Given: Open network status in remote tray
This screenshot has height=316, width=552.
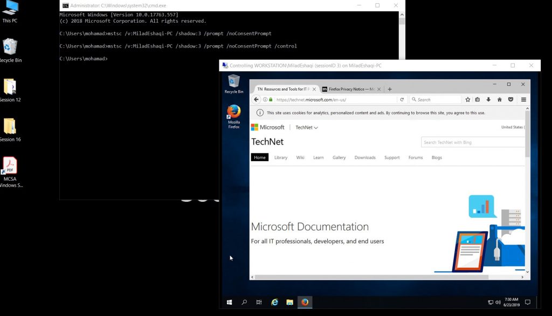Looking at the screenshot, I should 491,303.
